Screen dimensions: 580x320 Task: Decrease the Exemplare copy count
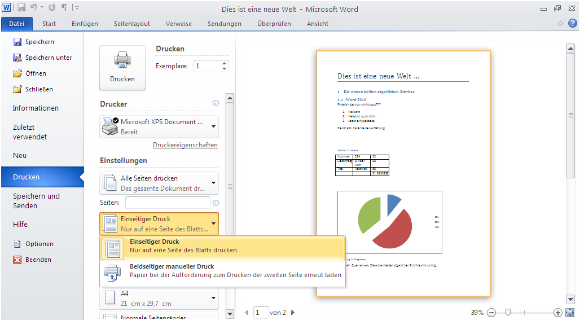[x=224, y=69]
